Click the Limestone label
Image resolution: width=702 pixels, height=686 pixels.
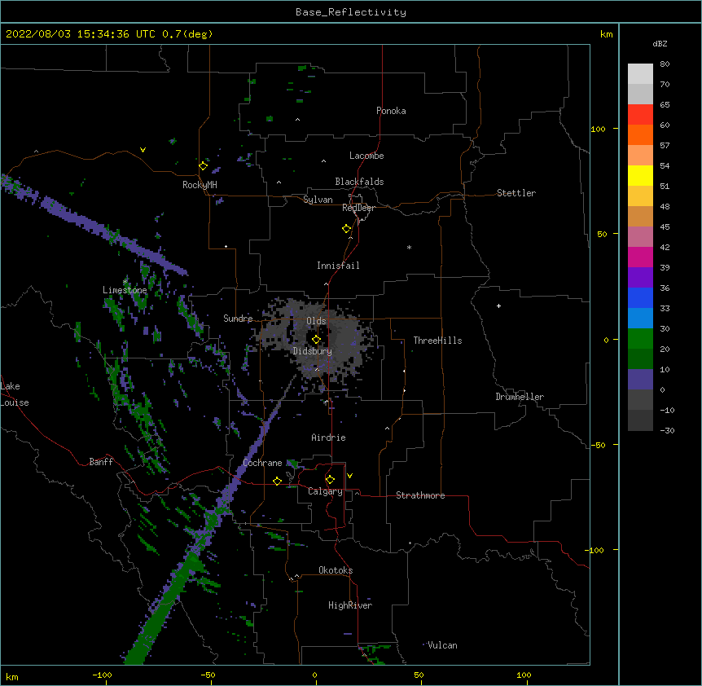(125, 290)
